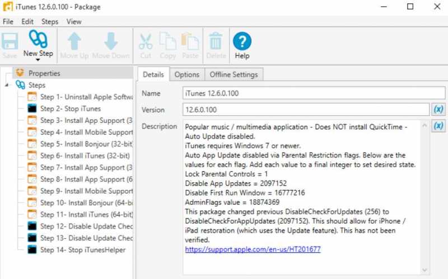Select Step 5- Install Bonjour (32-bit)
Viewport: 448px width, 279px height.
(x=86, y=144)
